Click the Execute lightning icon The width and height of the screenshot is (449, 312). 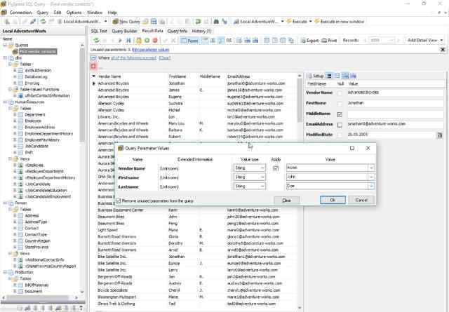(289, 22)
